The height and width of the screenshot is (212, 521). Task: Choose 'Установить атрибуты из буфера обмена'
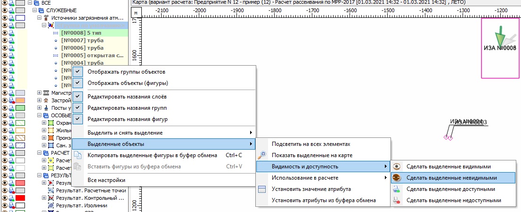(x=324, y=200)
